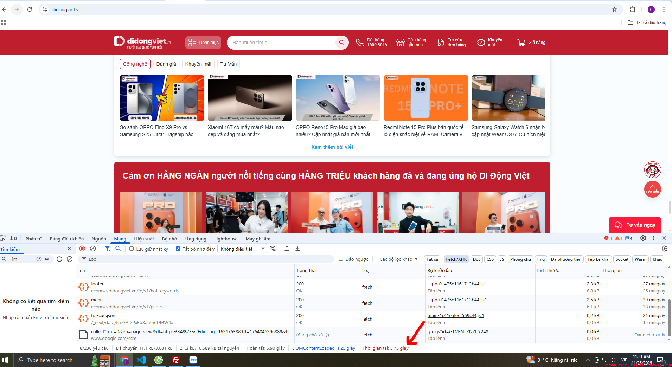672x367 pixels.
Task: Toggle the device toolbar icon
Action: pos(14,238)
